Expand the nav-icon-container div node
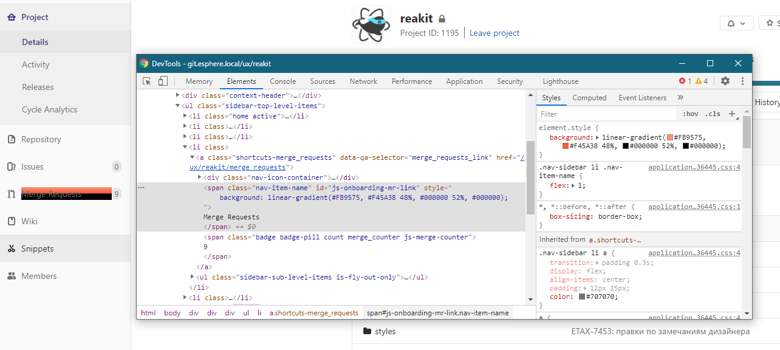 click(x=200, y=177)
